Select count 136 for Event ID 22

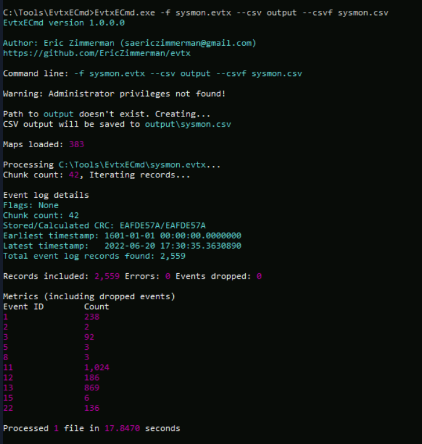(92, 408)
